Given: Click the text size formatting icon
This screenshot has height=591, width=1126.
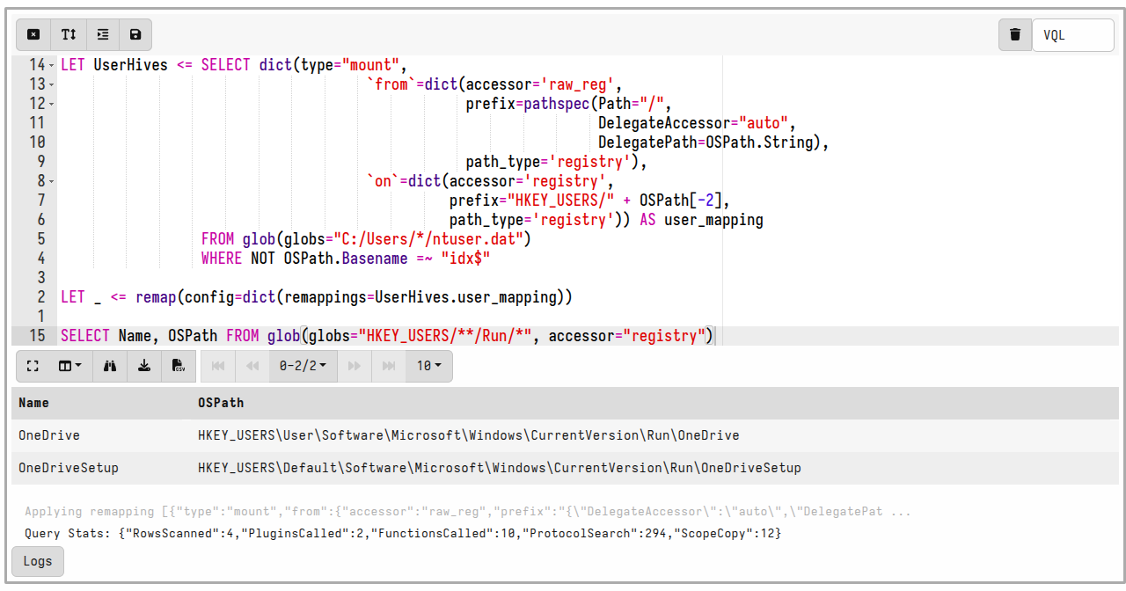Looking at the screenshot, I should click(68, 34).
